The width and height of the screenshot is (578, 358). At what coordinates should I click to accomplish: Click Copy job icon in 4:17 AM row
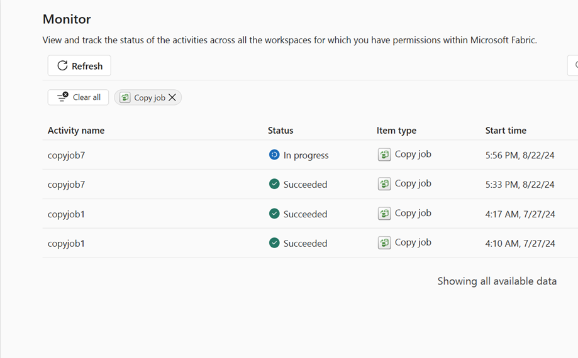pos(384,214)
